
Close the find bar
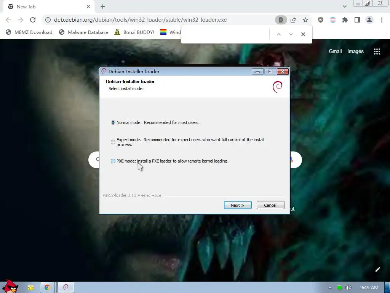tap(303, 34)
